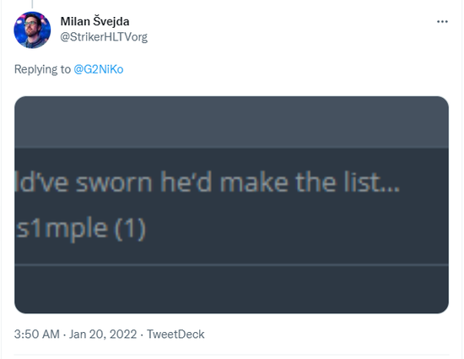464x359 pixels.
Task: Follow the @G2NiKo mention link
Action: pyautogui.click(x=98, y=69)
